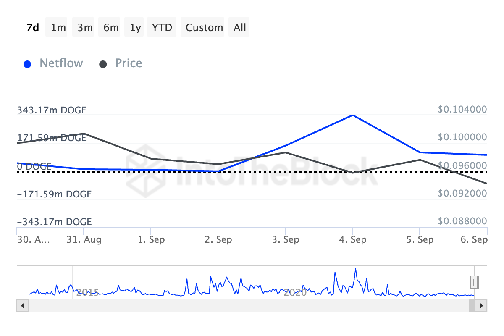Click the Netflow peak on 4. Sep
The height and width of the screenshot is (336, 504).
coord(353,115)
